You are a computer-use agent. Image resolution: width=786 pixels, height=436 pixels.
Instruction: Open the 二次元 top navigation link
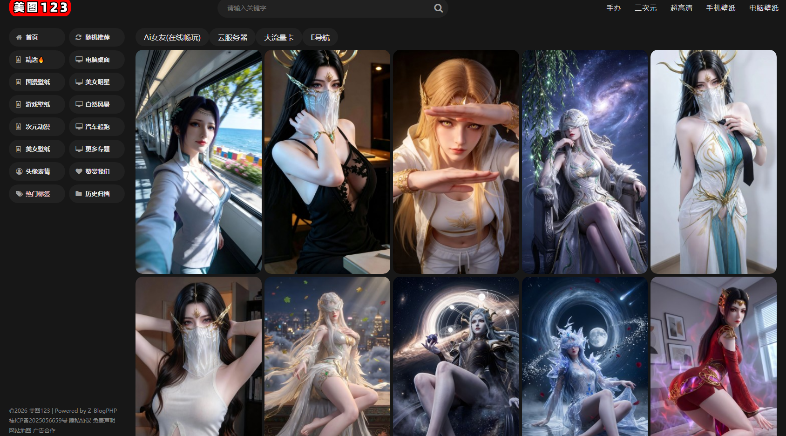645,8
